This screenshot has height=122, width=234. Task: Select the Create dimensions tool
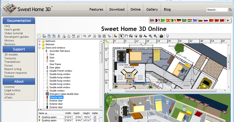141,36
